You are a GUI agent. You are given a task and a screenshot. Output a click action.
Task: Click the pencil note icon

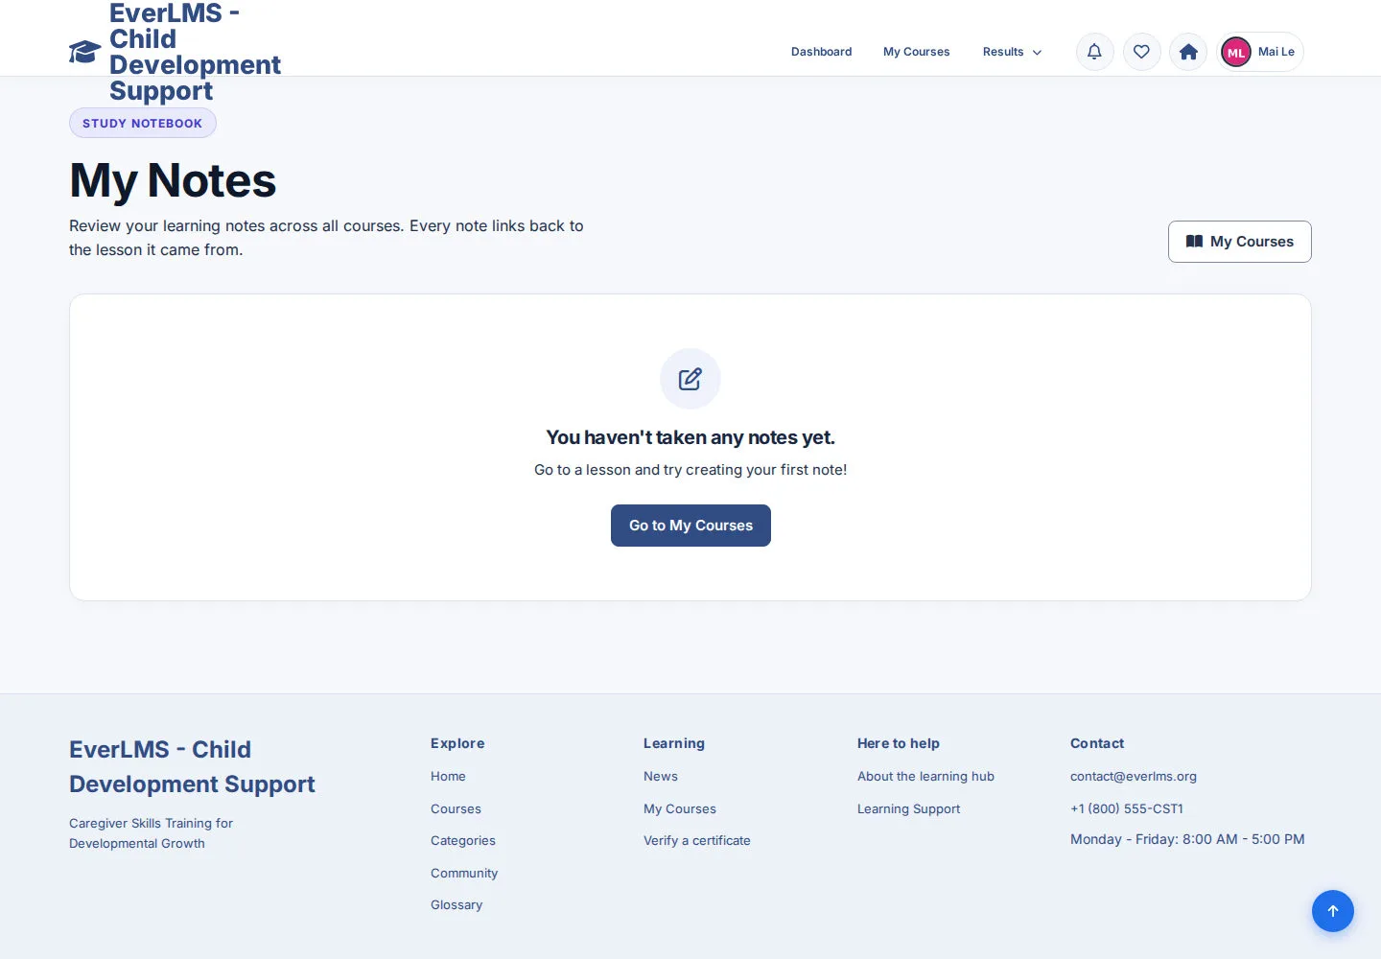coord(690,379)
